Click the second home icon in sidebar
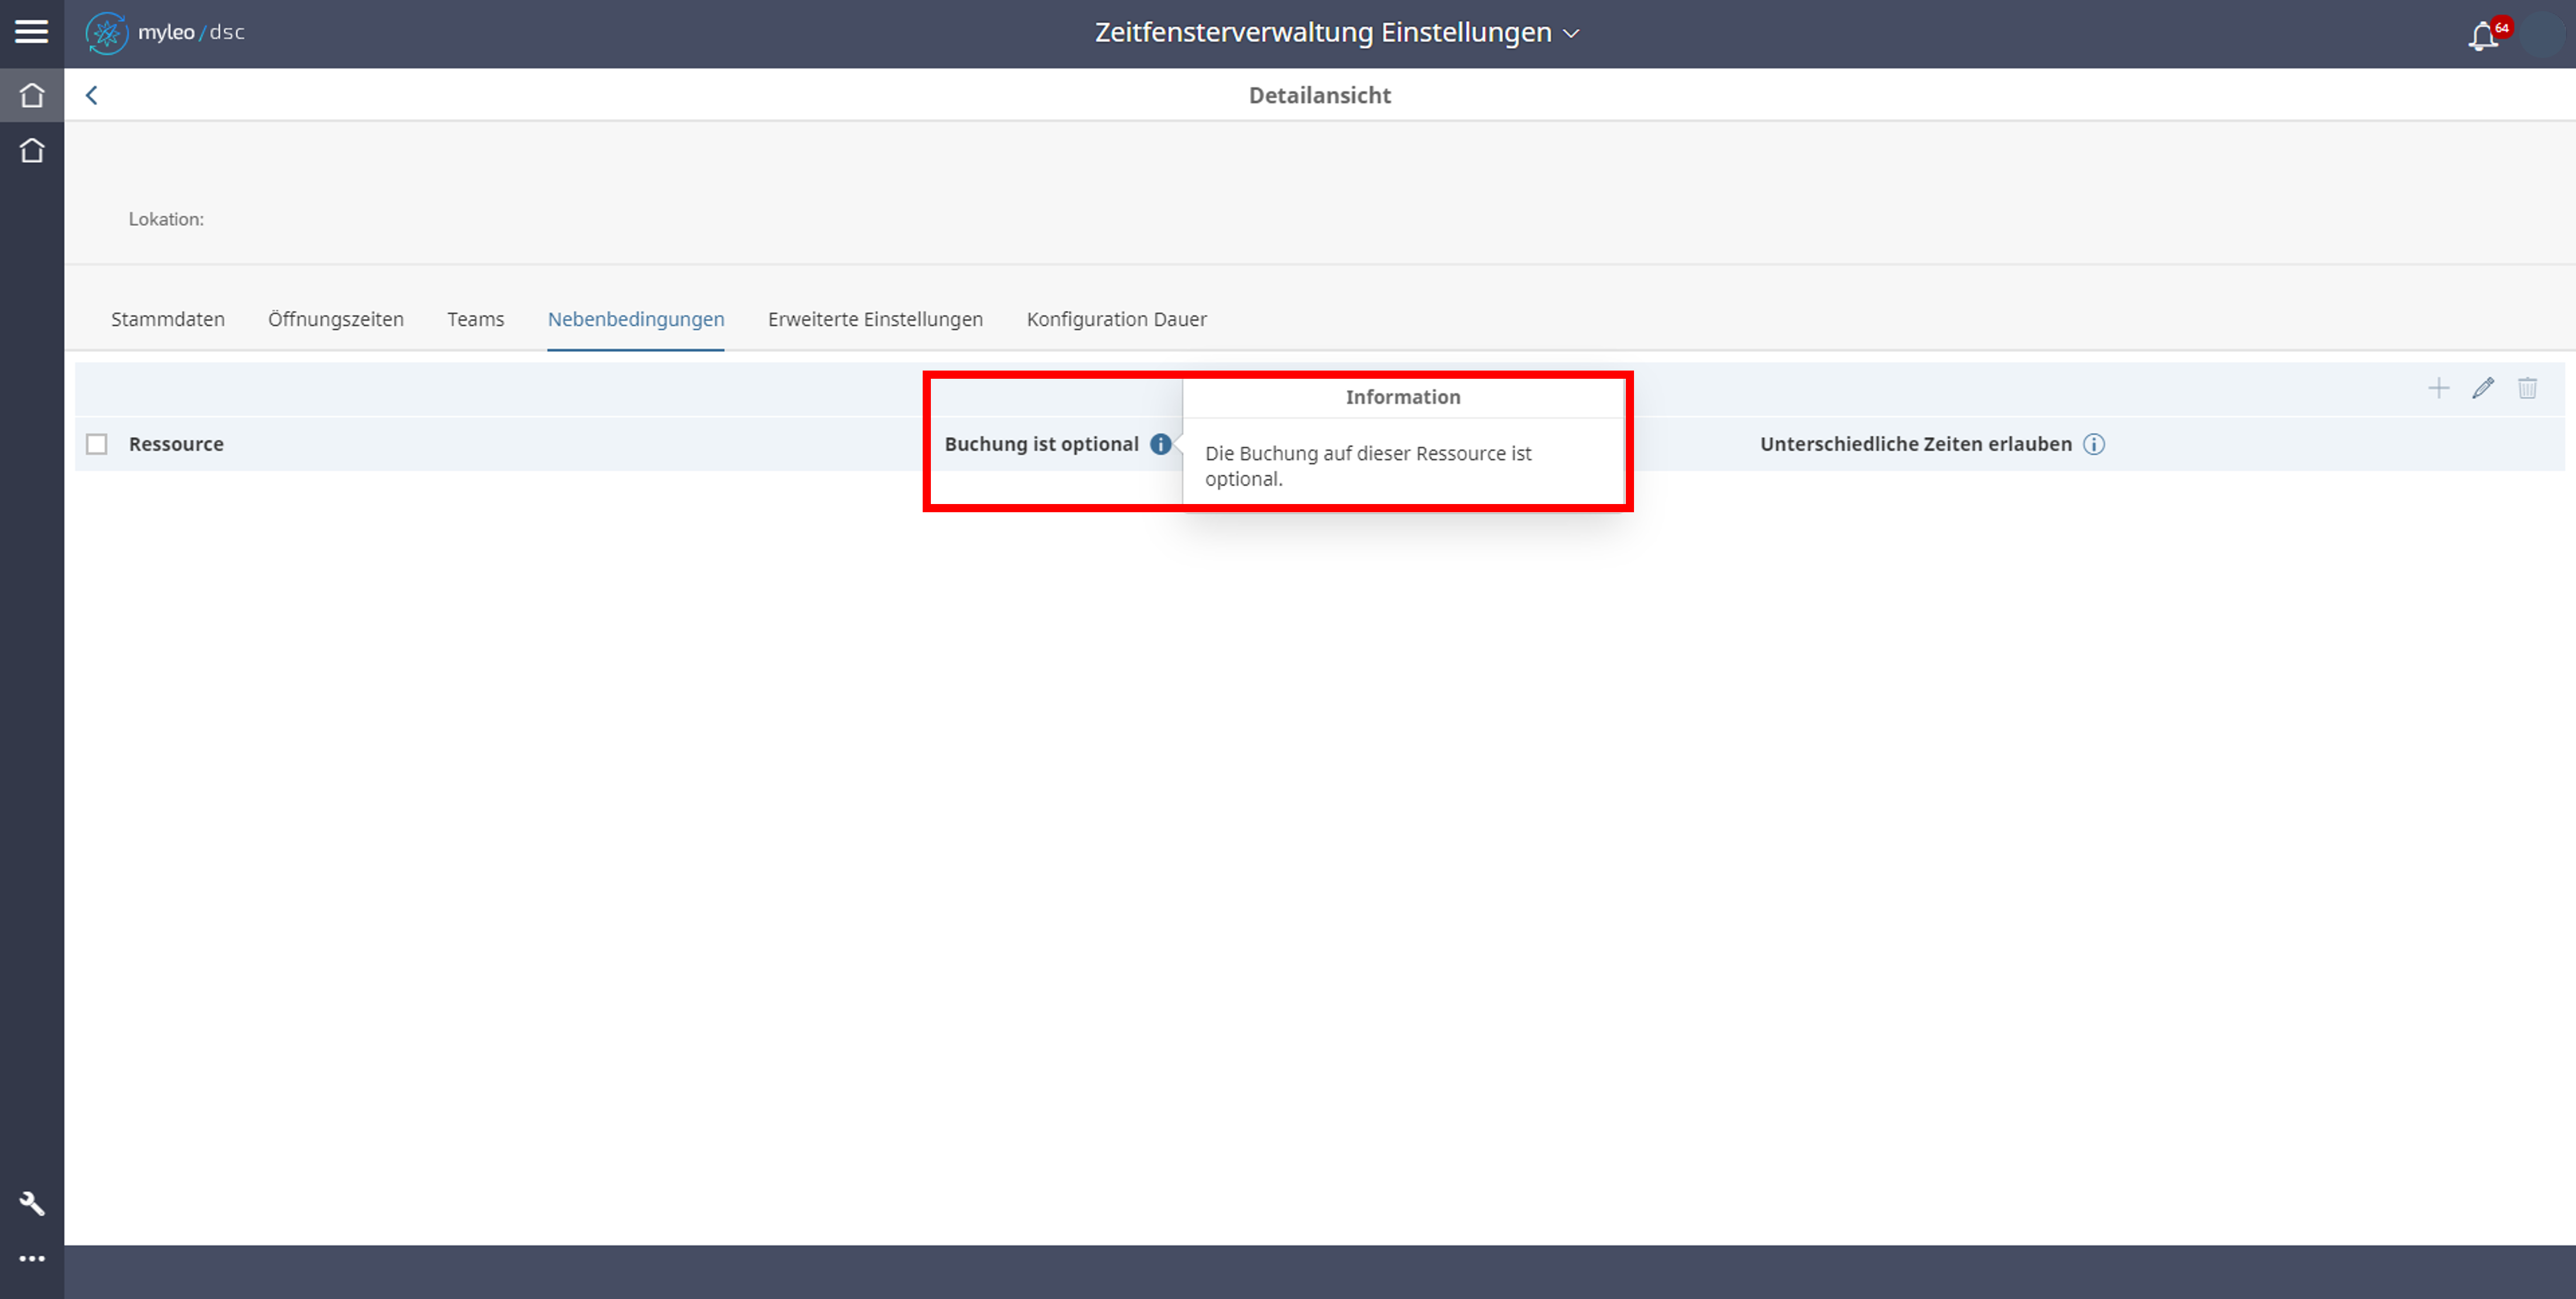 (x=32, y=150)
